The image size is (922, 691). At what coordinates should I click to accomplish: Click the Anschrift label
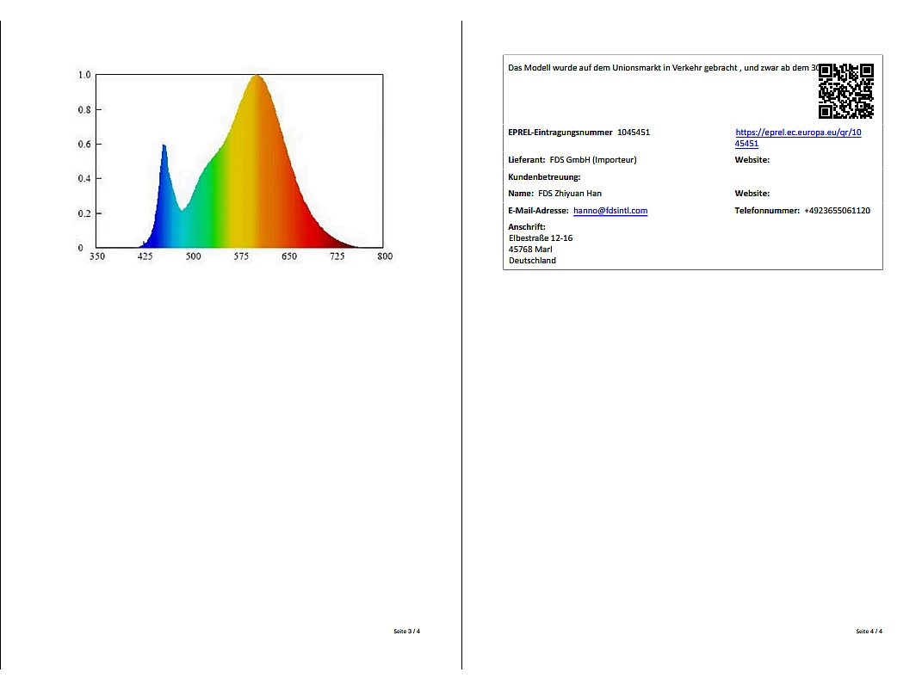tap(527, 227)
